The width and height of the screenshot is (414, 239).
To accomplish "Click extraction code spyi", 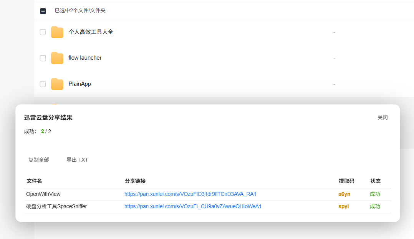I will (x=343, y=206).
